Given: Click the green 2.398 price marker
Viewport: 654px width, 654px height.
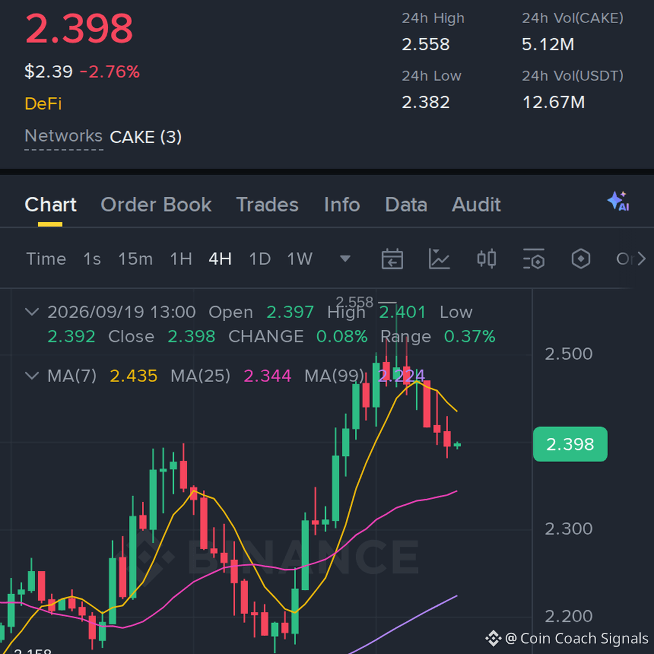Looking at the screenshot, I should [x=570, y=444].
